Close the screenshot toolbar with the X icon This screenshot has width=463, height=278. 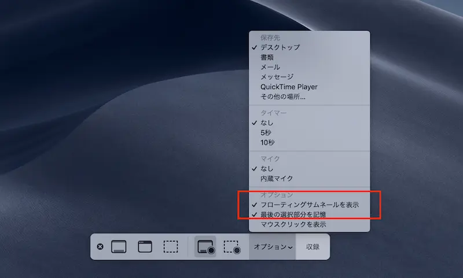pyautogui.click(x=100, y=246)
